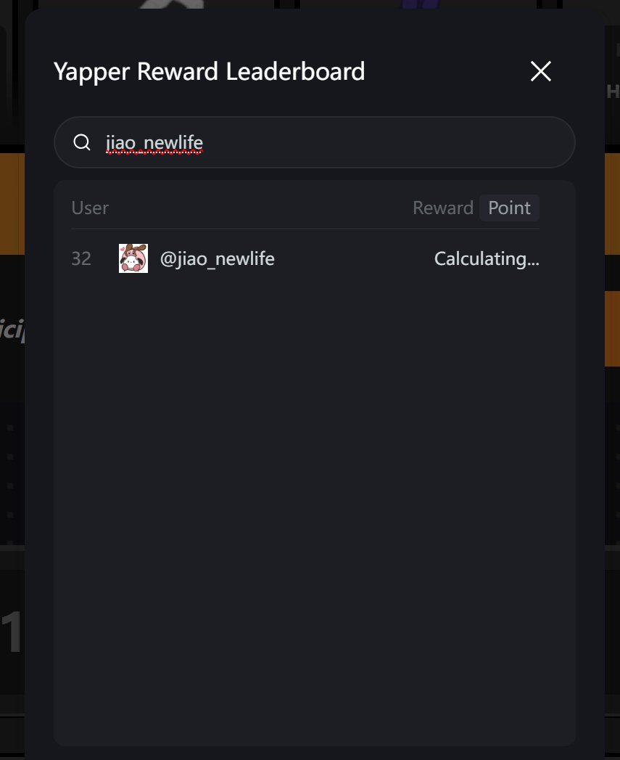620x760 pixels.
Task: Switch to the Reward tab
Action: (442, 208)
